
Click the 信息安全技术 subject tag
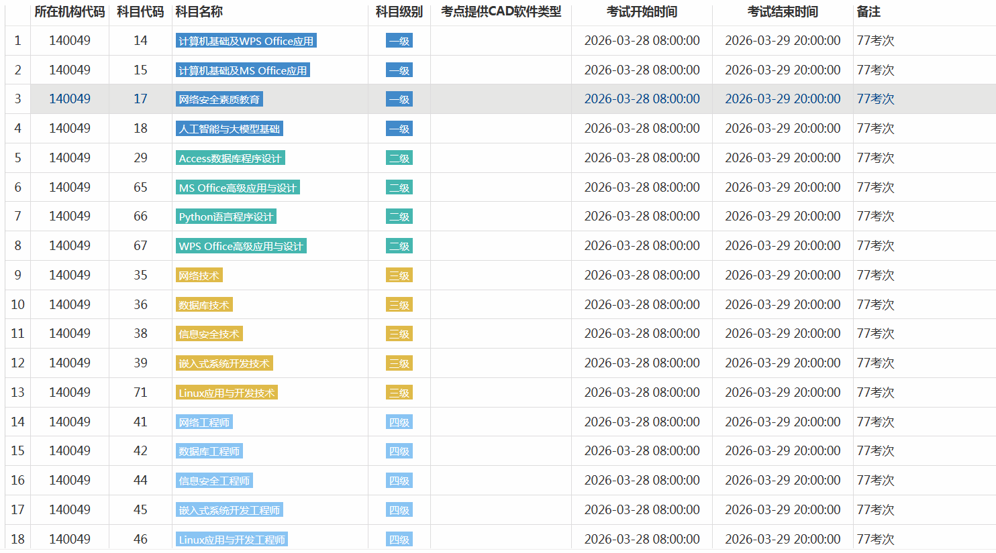[209, 334]
